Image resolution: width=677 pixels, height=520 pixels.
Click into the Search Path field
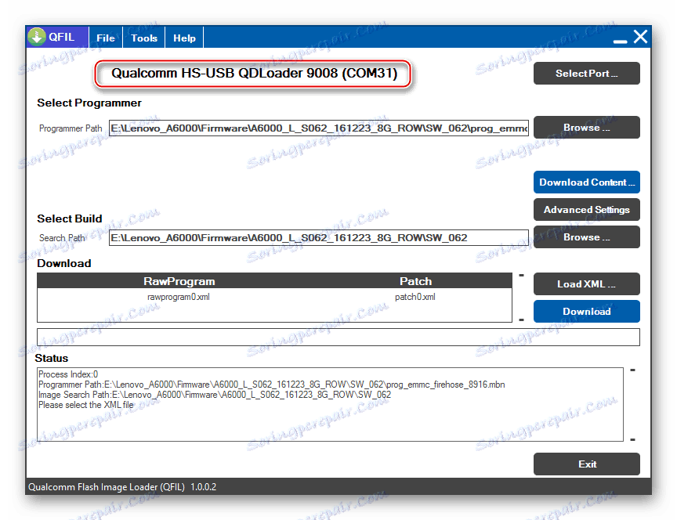[x=319, y=238]
